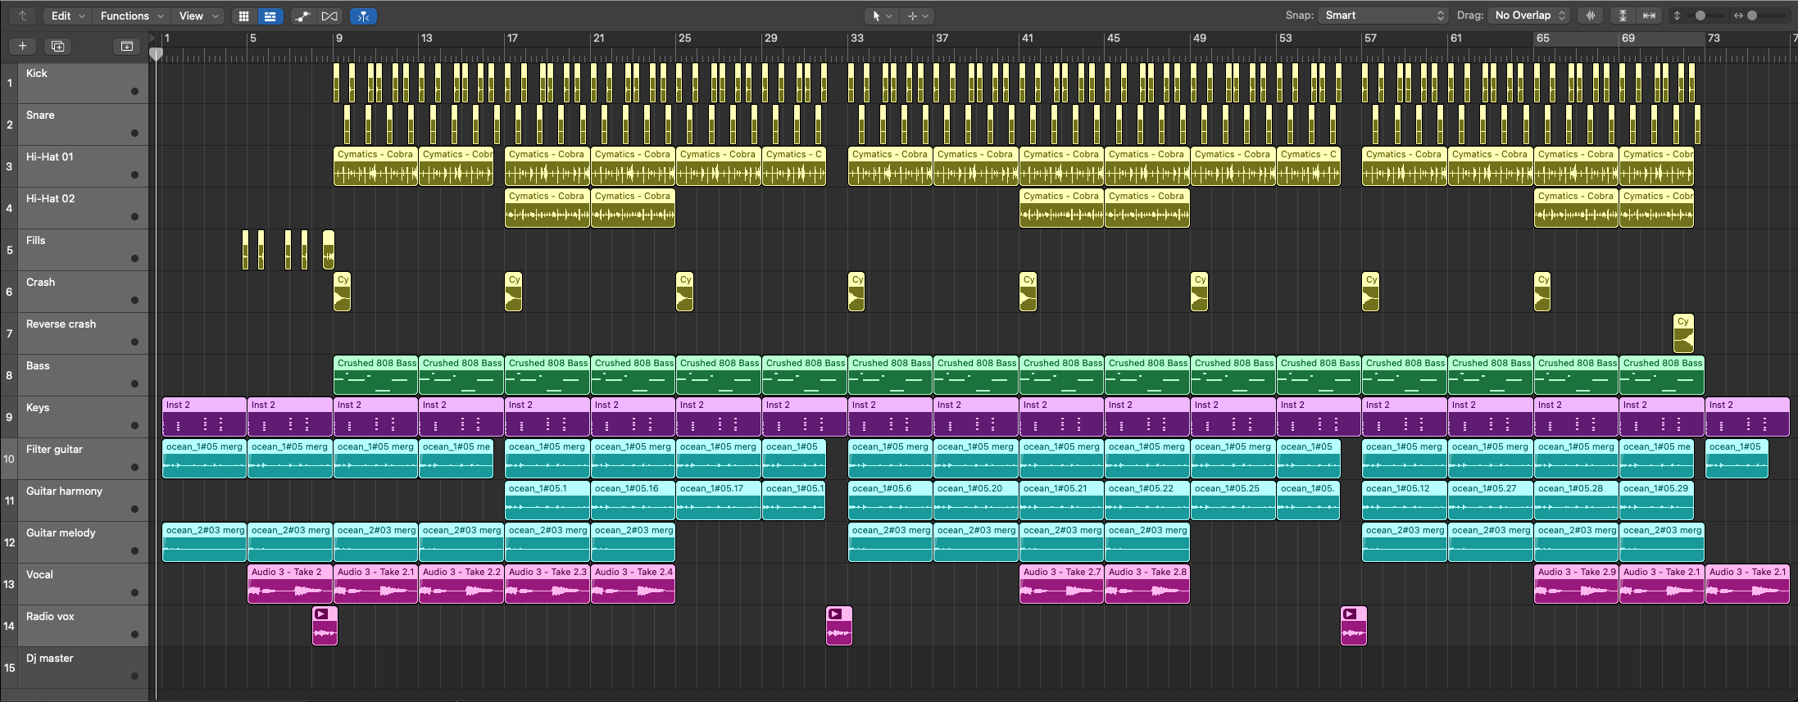Click bar 65 in the ruler
This screenshot has width=1798, height=702.
pyautogui.click(x=1543, y=38)
